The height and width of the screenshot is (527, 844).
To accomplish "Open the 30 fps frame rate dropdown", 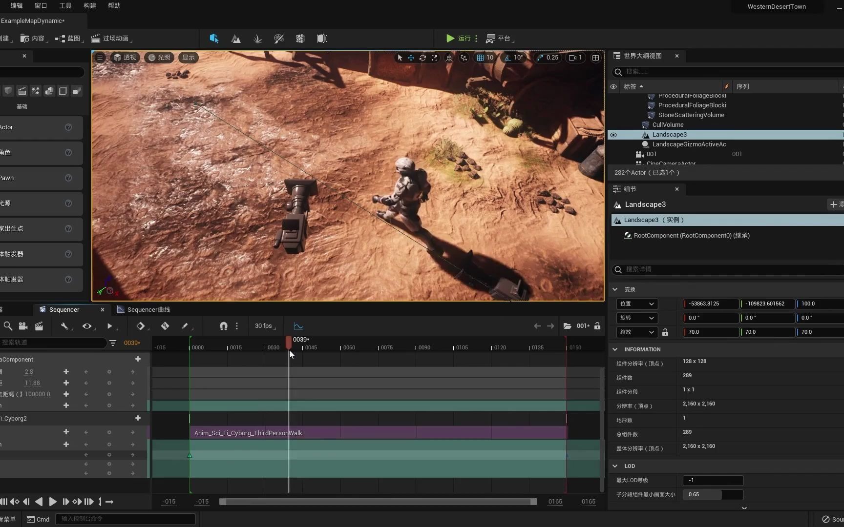I will point(265,326).
